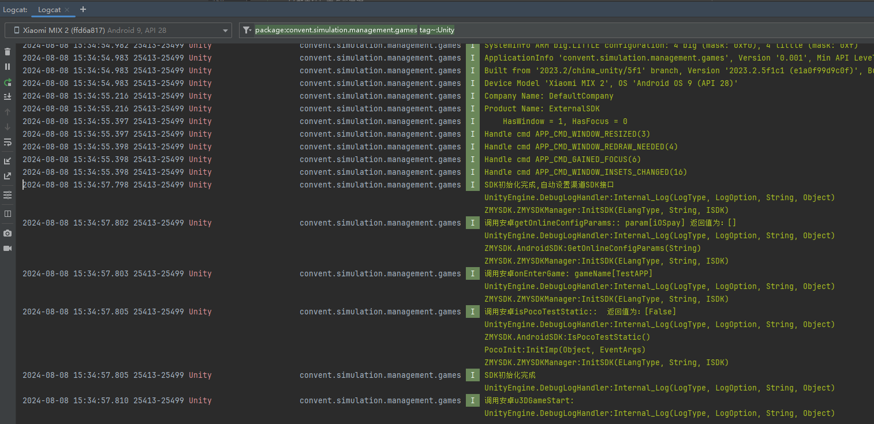
Task: Click log message 'Company Name: DefaultCompany'
Action: 549,96
